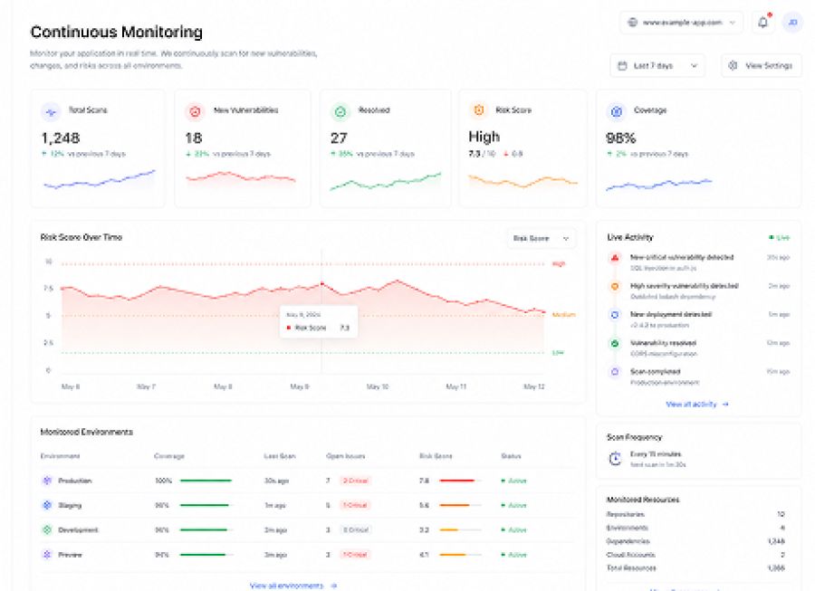Follow the View all environments link

point(293,586)
